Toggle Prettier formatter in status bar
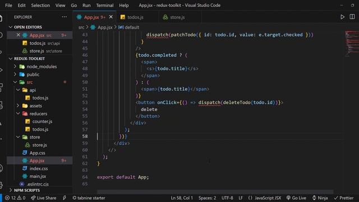This screenshot has width=359, height=202. pos(344,198)
